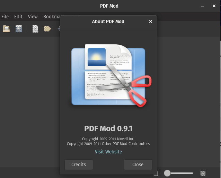This screenshot has width=221, height=178.
Task: Click the tan tag-shaped toolbar icon
Action: (x=47, y=29)
